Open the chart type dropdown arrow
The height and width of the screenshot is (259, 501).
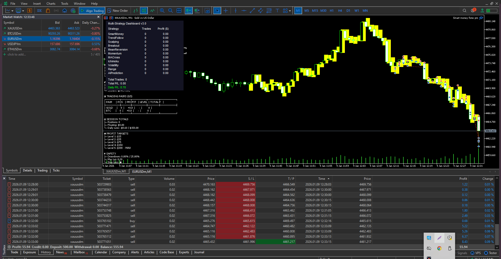(12, 11)
